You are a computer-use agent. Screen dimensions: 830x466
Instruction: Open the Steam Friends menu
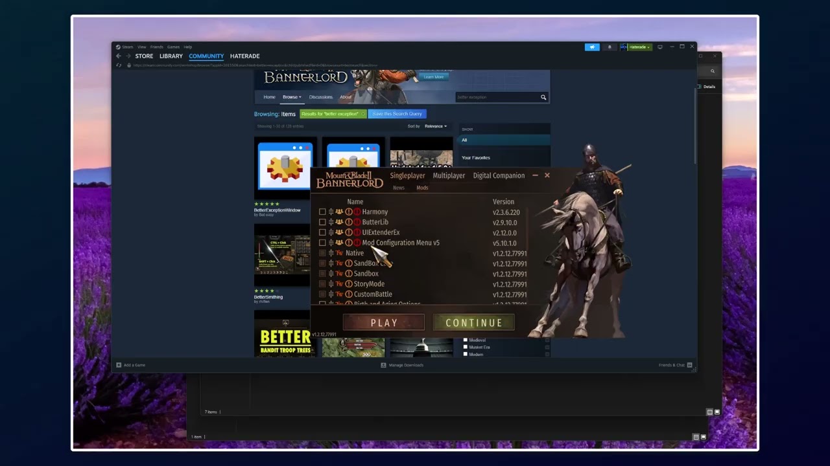point(157,47)
